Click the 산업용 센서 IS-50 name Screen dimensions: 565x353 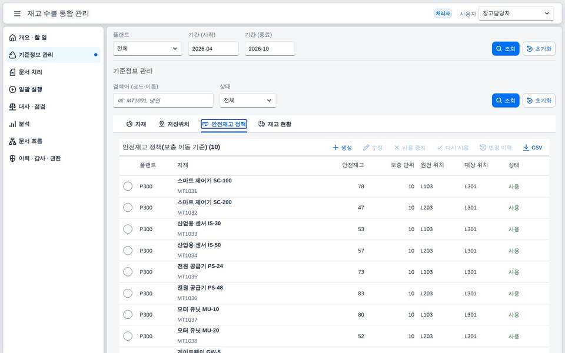pyautogui.click(x=199, y=245)
